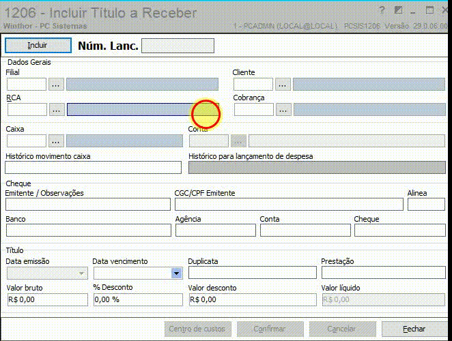The height and width of the screenshot is (341, 452).
Task: Click the Agência input field
Action: (x=216, y=231)
